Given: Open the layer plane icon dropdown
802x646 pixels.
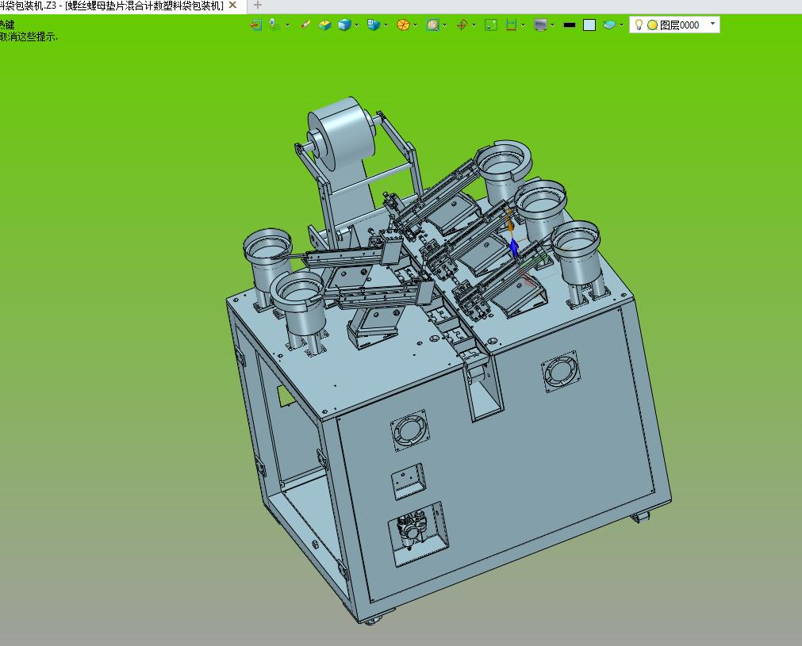Looking at the screenshot, I should [621, 25].
